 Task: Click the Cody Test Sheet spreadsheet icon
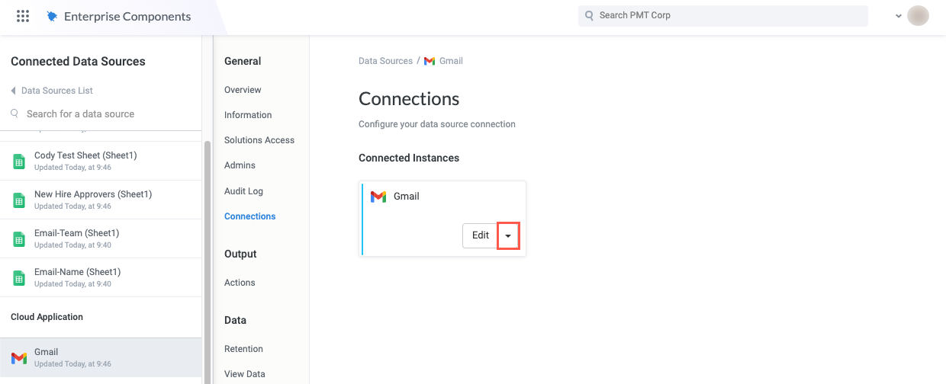(19, 162)
